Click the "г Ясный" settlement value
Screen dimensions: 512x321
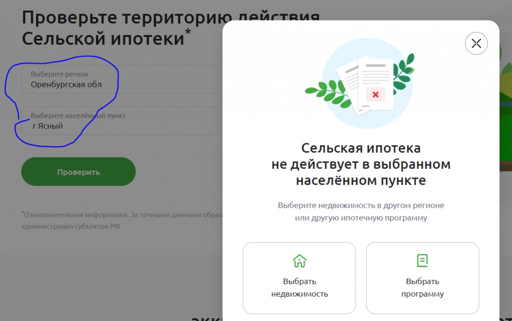click(47, 126)
